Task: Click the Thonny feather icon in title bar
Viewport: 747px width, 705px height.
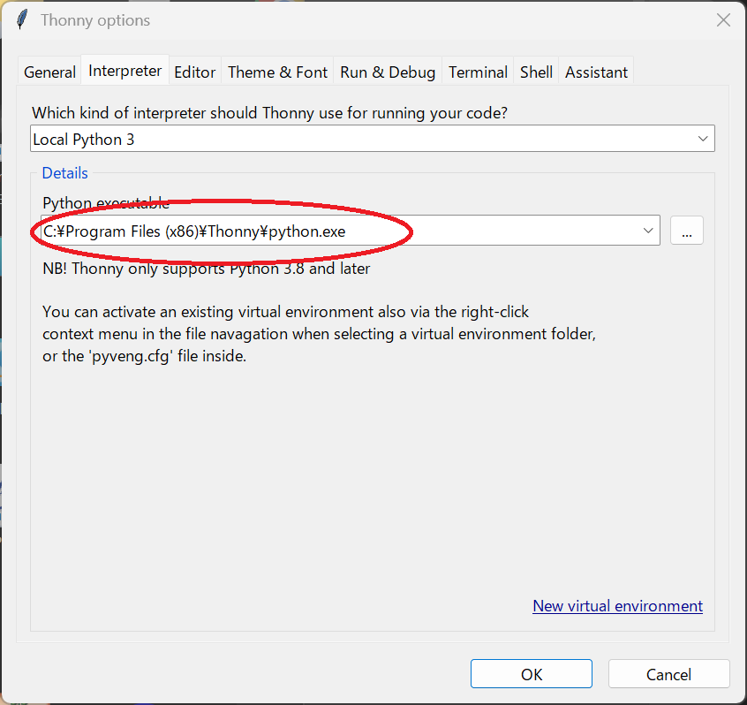Action: tap(22, 20)
